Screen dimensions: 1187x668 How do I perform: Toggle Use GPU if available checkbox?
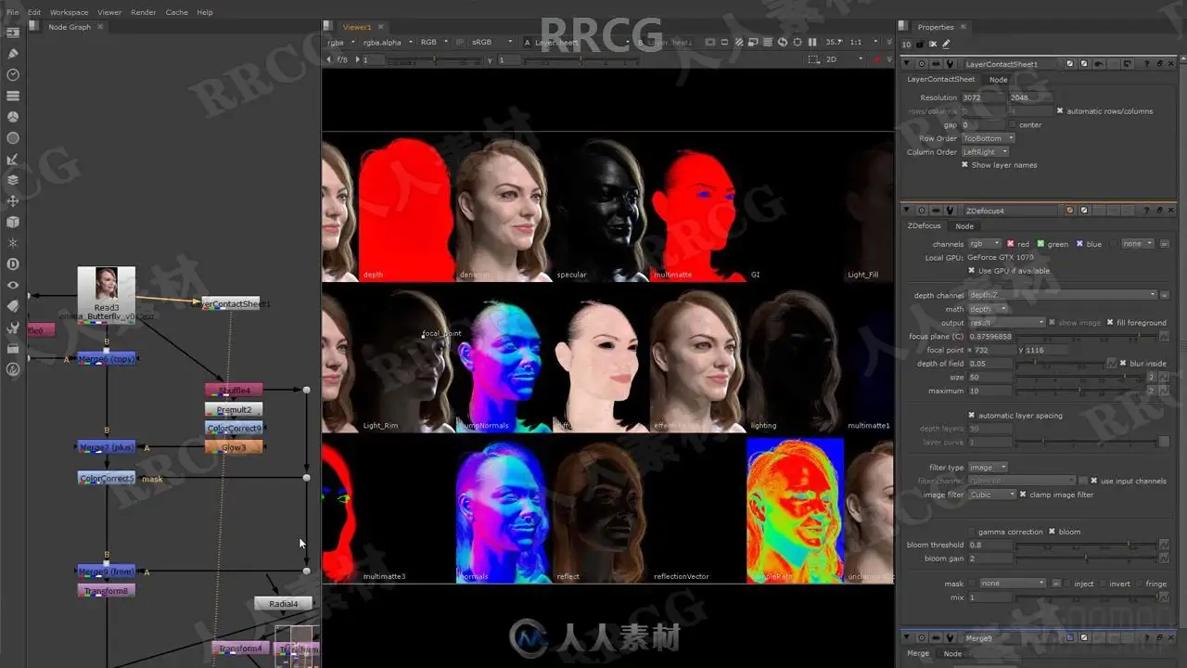point(972,271)
